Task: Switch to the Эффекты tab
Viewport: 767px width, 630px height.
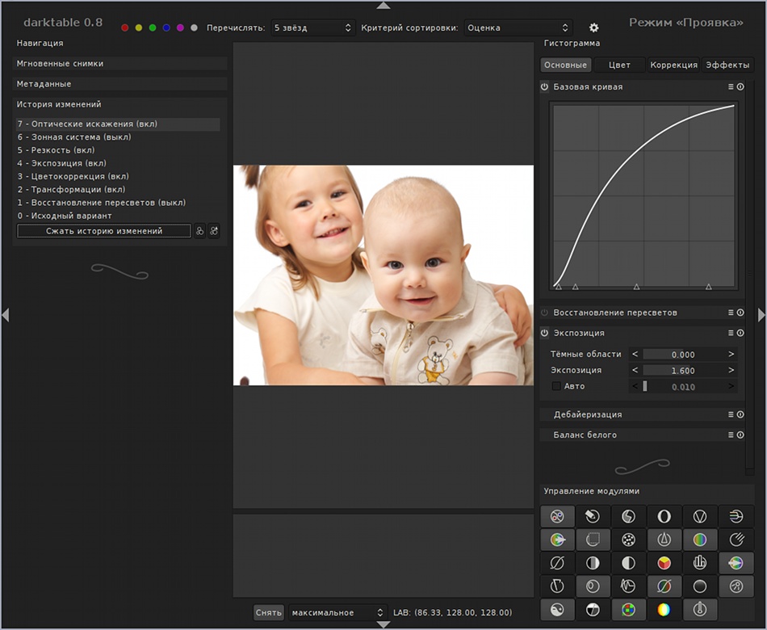Action: (x=727, y=65)
